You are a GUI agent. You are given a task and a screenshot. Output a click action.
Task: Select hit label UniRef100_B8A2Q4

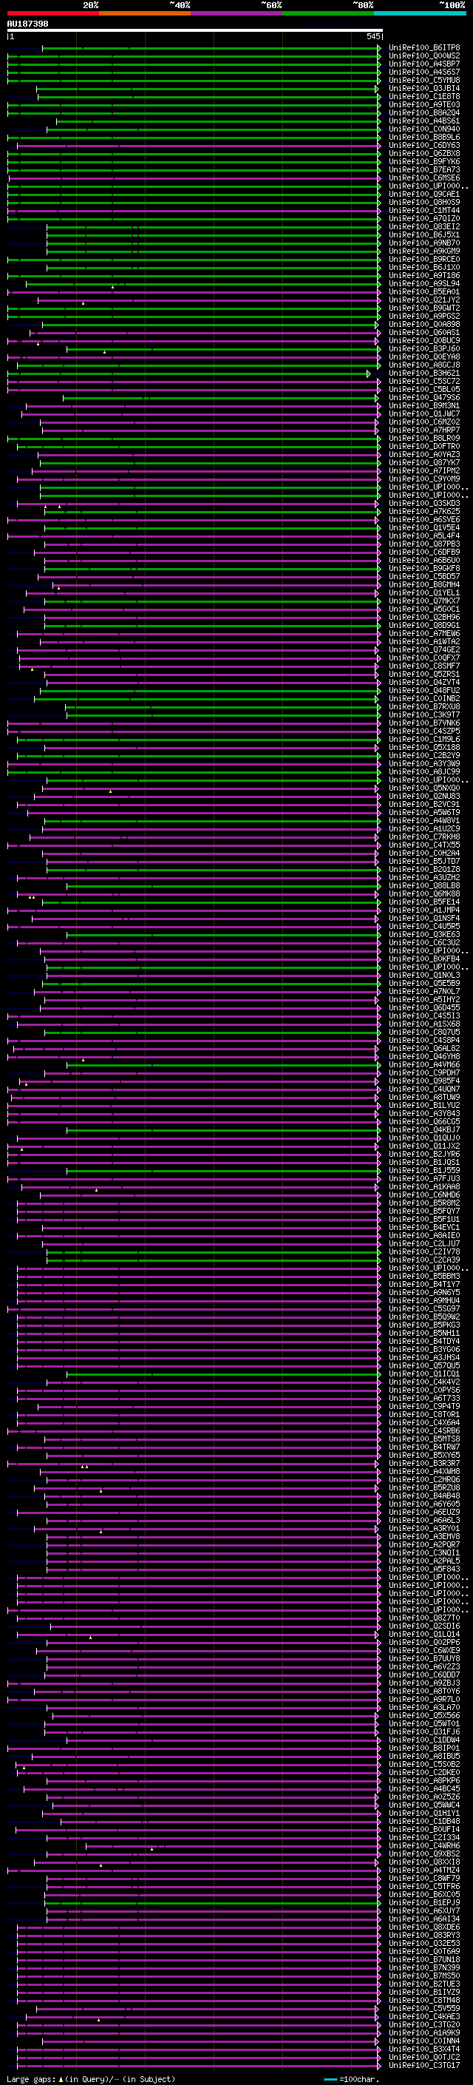423,112
